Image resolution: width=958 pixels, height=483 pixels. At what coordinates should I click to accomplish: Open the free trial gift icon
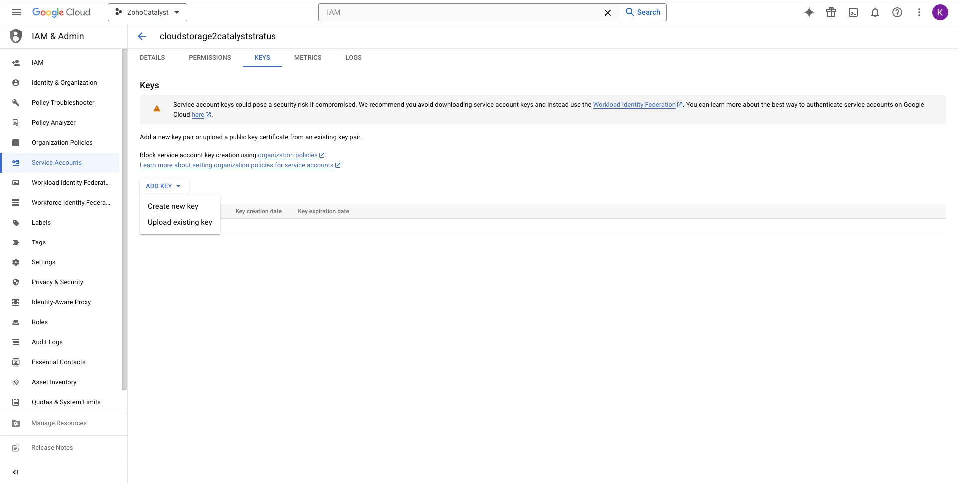(x=831, y=12)
